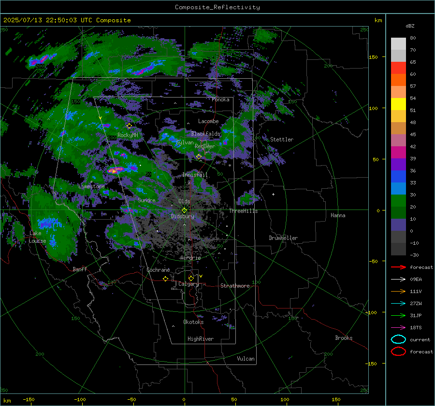Viewport: 435px width, 406px height.
Task: Click the Okotoks city label
Action: pyautogui.click(x=193, y=322)
